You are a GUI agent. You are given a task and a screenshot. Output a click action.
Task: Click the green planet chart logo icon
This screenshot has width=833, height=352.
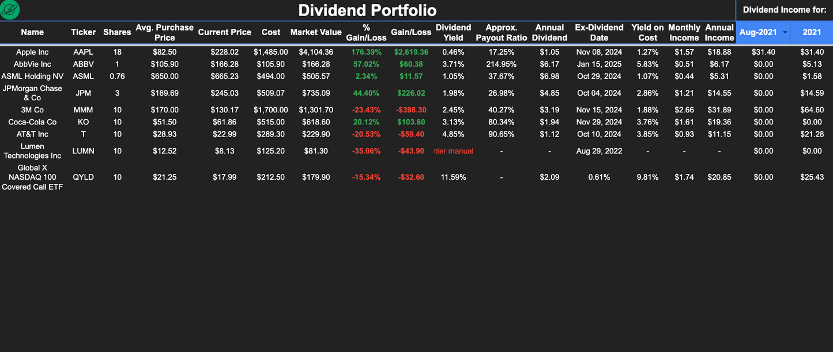9,10
